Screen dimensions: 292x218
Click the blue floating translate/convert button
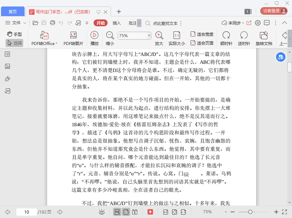pyautogui.click(x=281, y=57)
